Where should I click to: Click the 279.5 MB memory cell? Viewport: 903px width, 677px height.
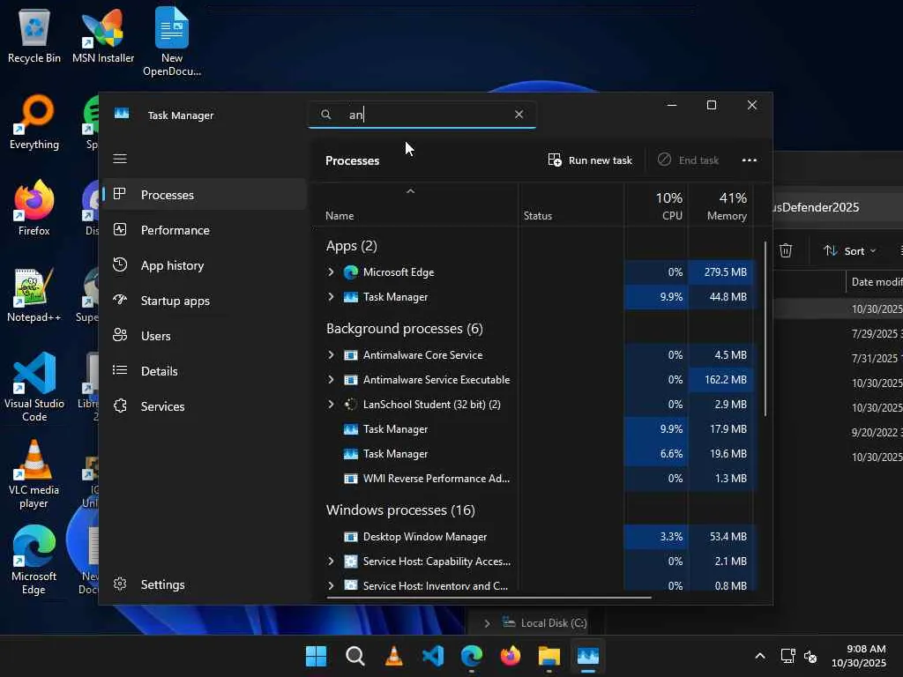click(x=721, y=272)
